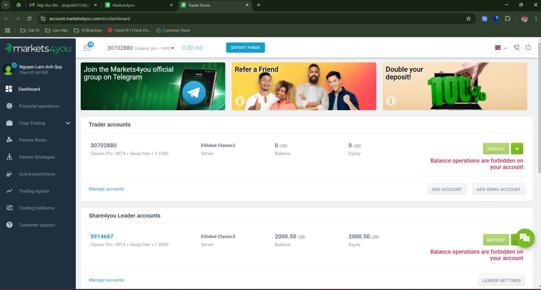541x290 pixels.
Task: Bookmark page with star icon
Action: point(468,19)
